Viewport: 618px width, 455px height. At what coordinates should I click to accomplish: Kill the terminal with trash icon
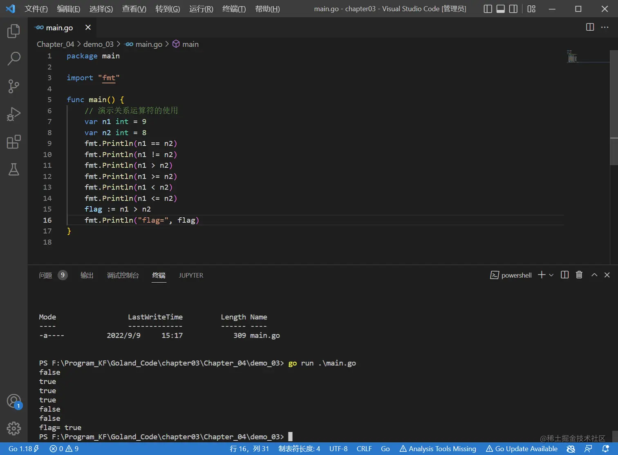[x=579, y=275]
